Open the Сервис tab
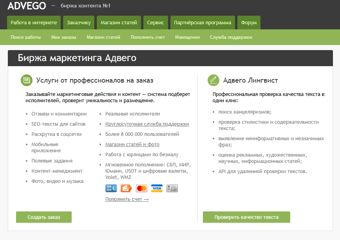340x240 pixels. point(156,23)
